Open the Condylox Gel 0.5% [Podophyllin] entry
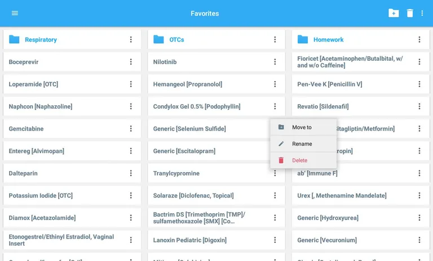 216,106
